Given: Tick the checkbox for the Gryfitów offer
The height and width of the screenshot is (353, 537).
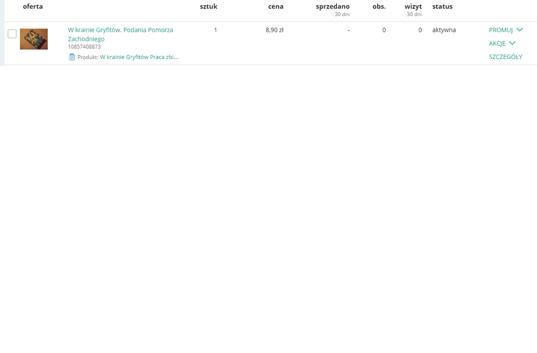Looking at the screenshot, I should [x=12, y=34].
